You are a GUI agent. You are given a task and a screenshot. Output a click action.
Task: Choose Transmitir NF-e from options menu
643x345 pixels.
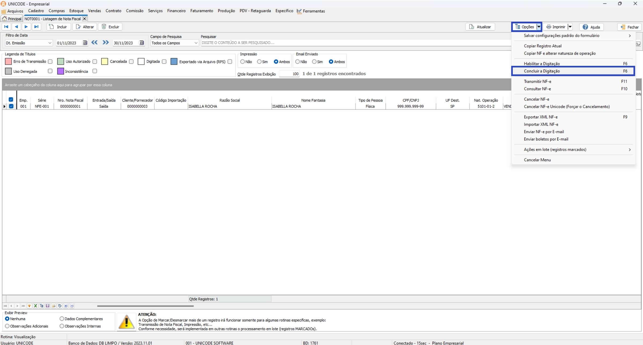coord(537,81)
